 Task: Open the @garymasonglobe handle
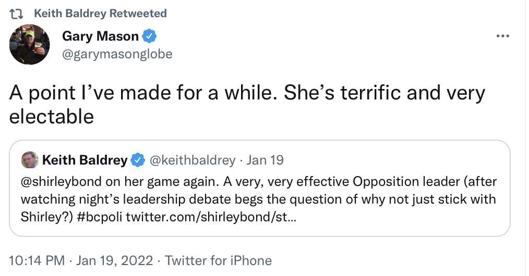pos(117,54)
